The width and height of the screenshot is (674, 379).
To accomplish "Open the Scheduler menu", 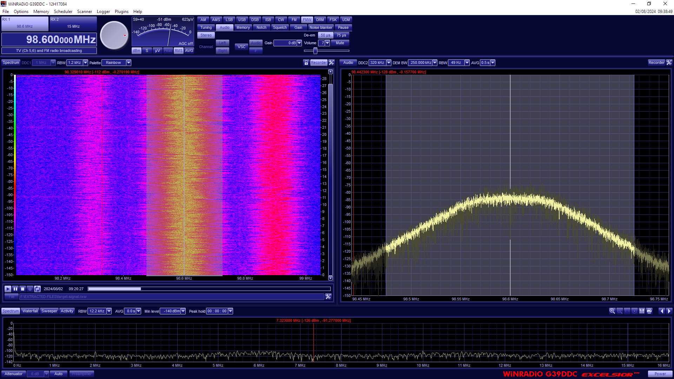I will click(x=63, y=12).
